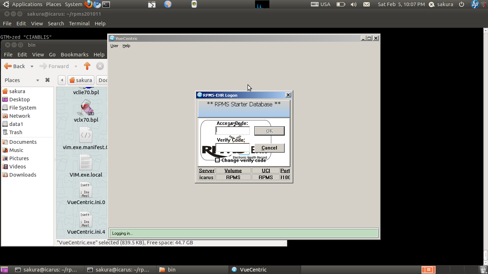This screenshot has width=488, height=274.
Task: Open terminal launcher in top panel
Action: point(106,4)
